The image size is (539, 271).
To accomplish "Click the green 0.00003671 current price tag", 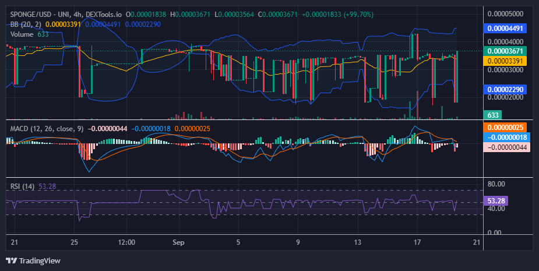I will pyautogui.click(x=505, y=51).
